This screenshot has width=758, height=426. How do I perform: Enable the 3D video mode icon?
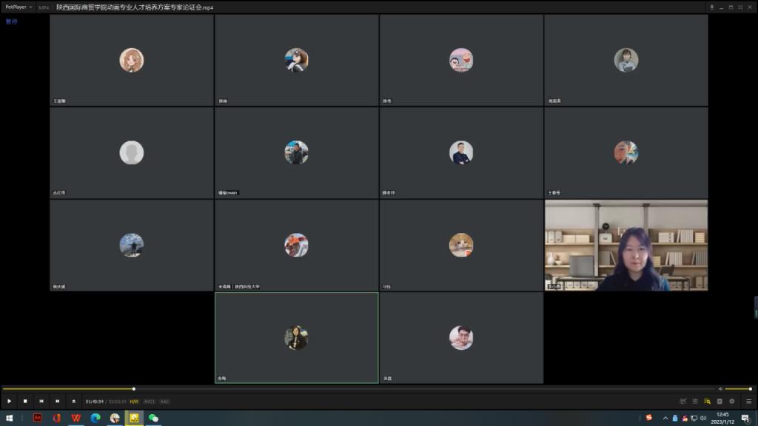tap(694, 401)
